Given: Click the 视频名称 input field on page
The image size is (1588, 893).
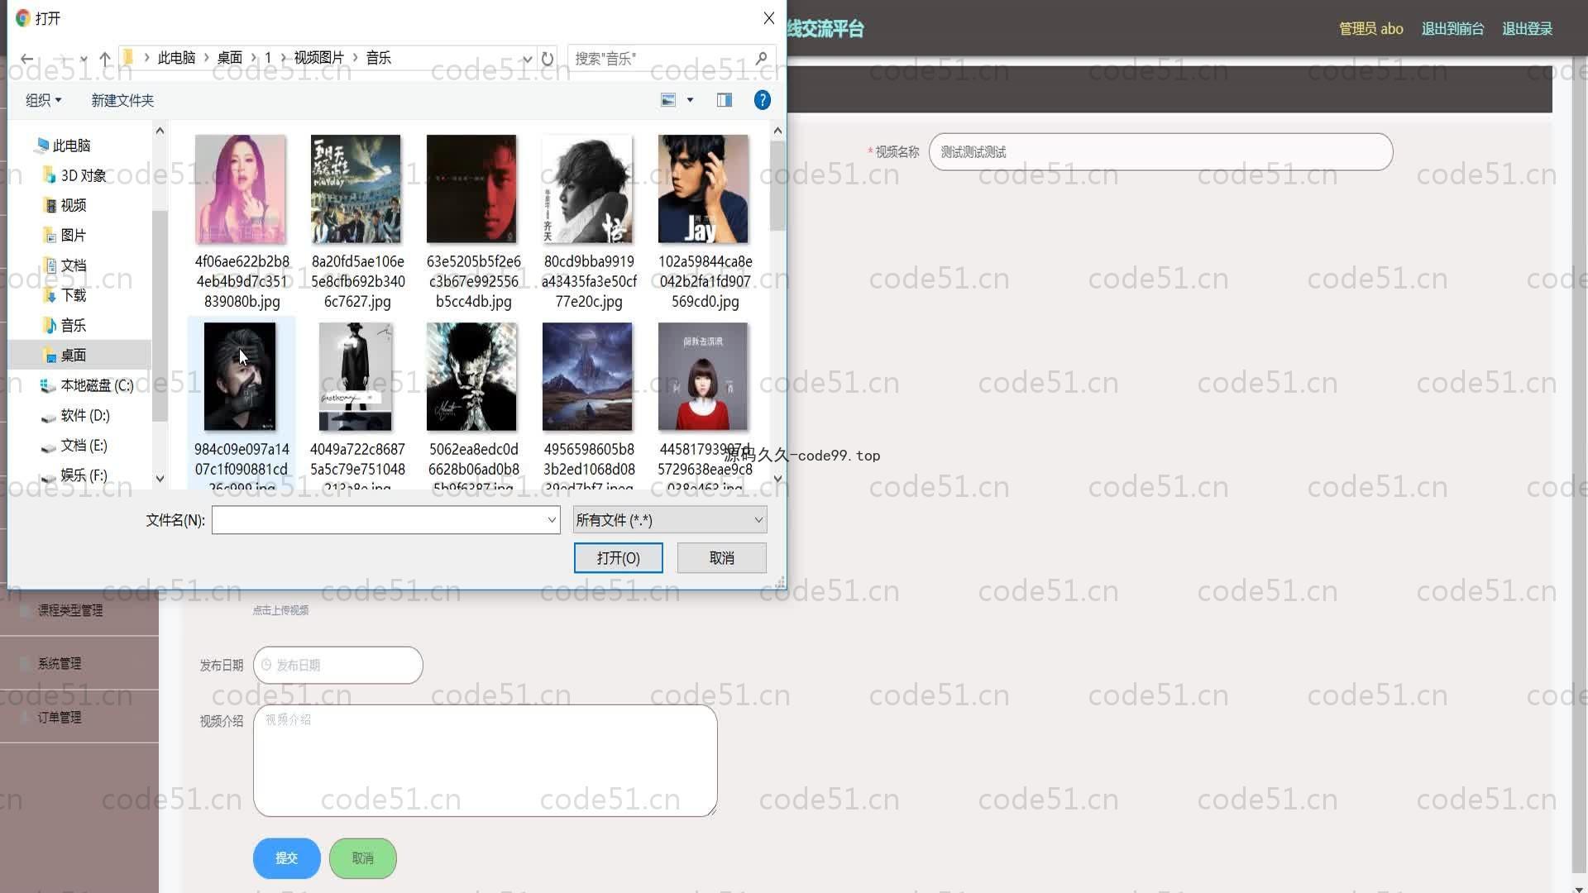Looking at the screenshot, I should click(x=1161, y=152).
